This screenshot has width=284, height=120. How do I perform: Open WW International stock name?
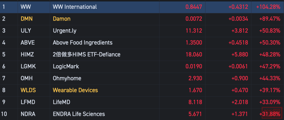click(75, 7)
